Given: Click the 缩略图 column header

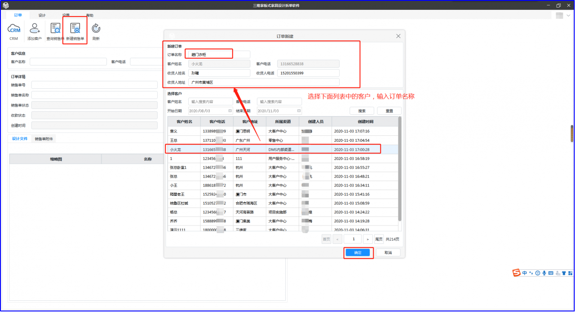Looking at the screenshot, I should [56, 159].
